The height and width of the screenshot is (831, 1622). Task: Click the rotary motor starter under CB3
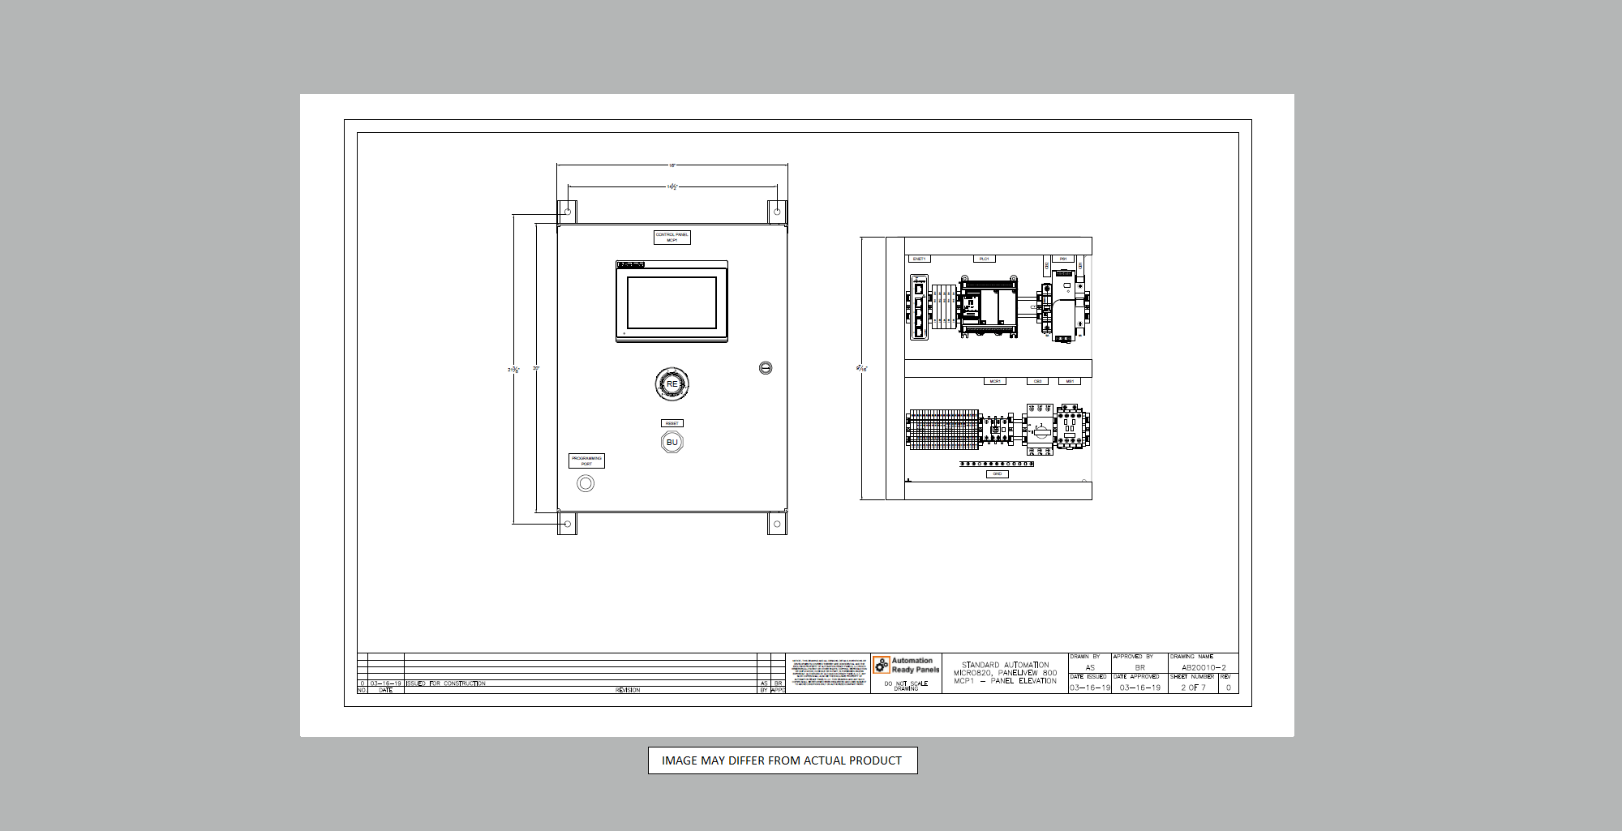click(1040, 430)
